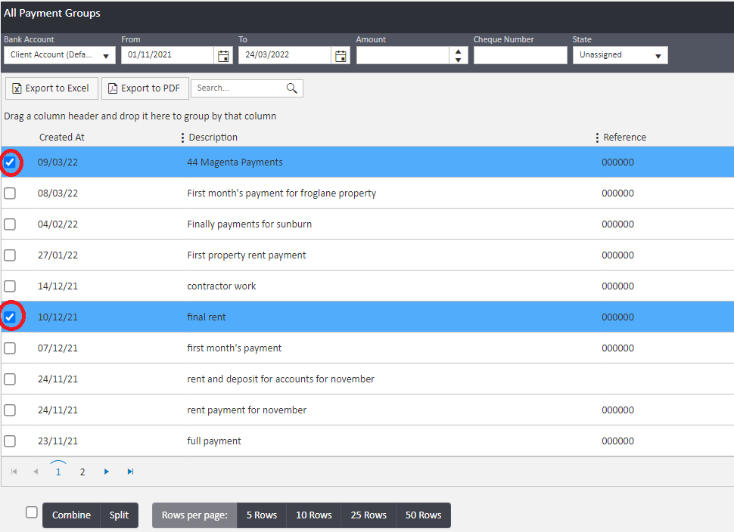
Task: Tick the contractor work row checkbox
Action: [10, 286]
